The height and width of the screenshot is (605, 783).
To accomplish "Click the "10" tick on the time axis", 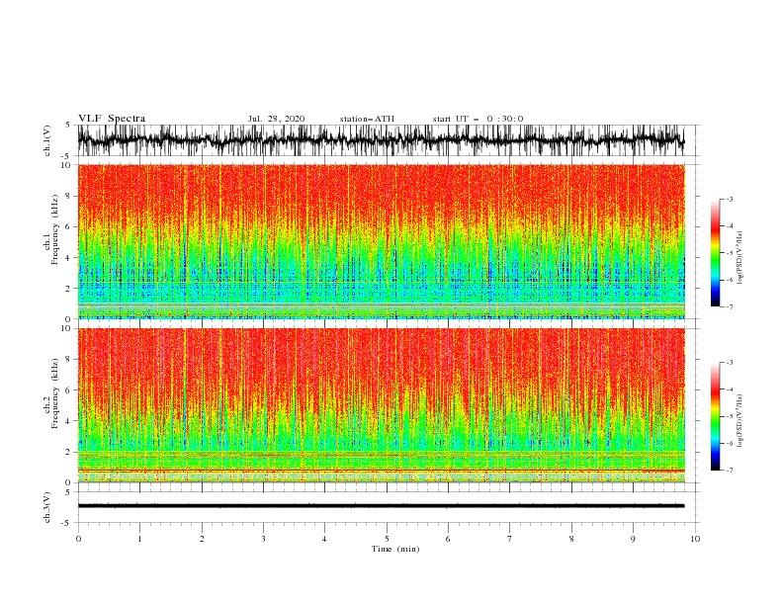I will pos(695,539).
